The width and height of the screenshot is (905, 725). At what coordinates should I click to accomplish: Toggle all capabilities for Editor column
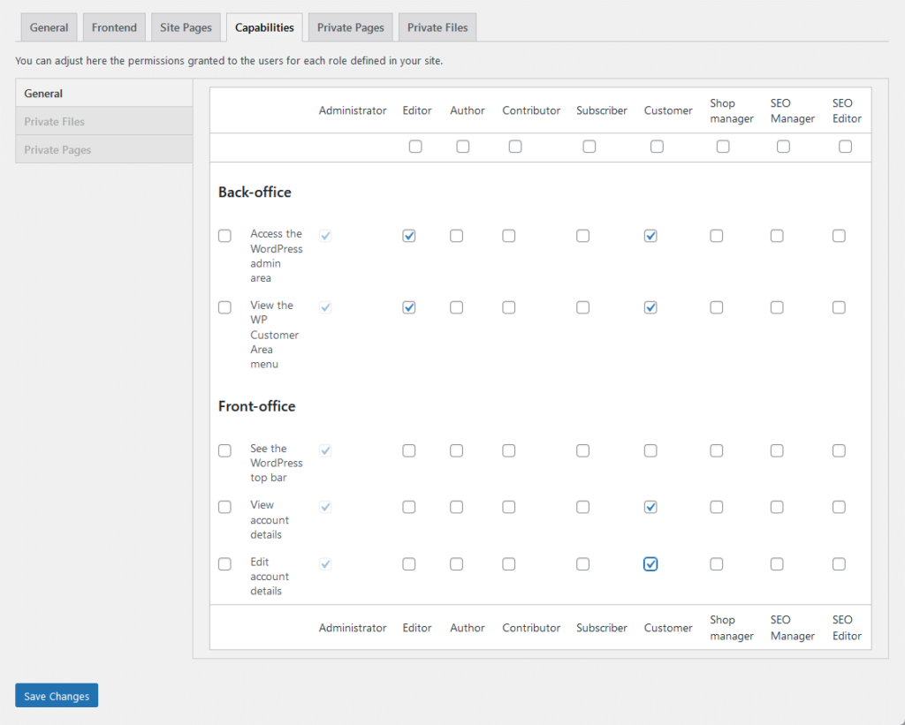click(x=415, y=147)
